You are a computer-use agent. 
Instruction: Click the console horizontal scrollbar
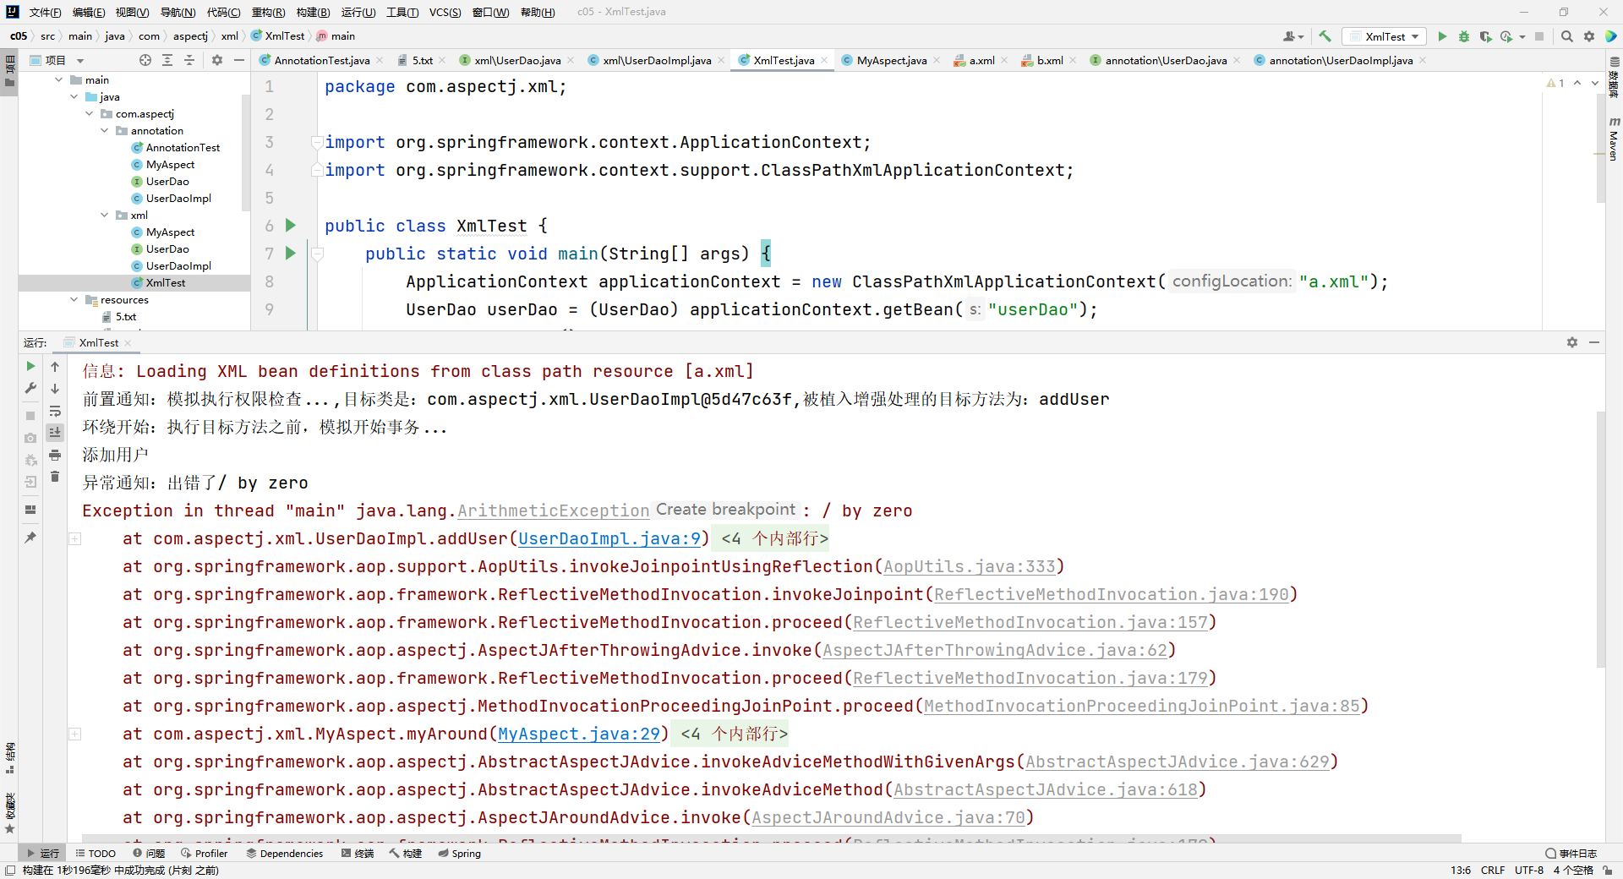(771, 838)
